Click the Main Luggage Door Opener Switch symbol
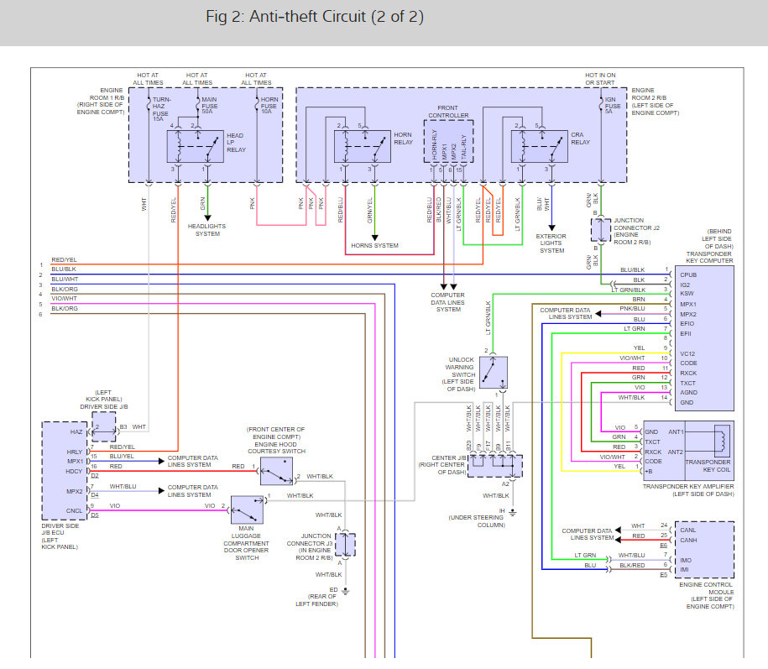Viewport: 768px width, 669px height. pyautogui.click(x=247, y=510)
